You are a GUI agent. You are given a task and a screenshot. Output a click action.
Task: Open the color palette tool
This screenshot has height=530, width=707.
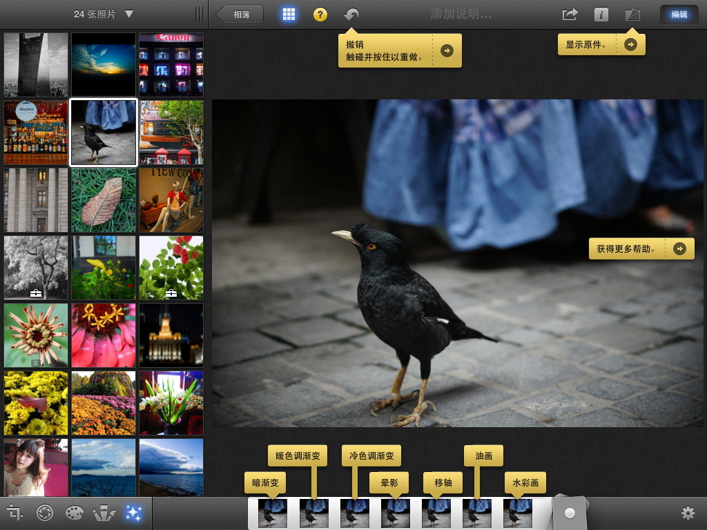[x=74, y=513]
